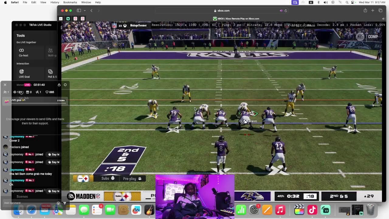Reload the xbox.com page
This screenshot has height=219, width=389.
point(286,11)
